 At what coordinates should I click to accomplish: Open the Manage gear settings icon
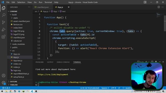click(x=3, y=83)
